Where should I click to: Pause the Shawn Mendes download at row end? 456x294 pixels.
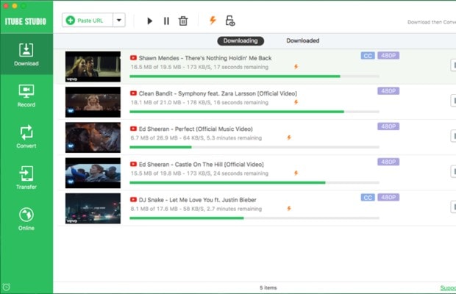coord(453,65)
